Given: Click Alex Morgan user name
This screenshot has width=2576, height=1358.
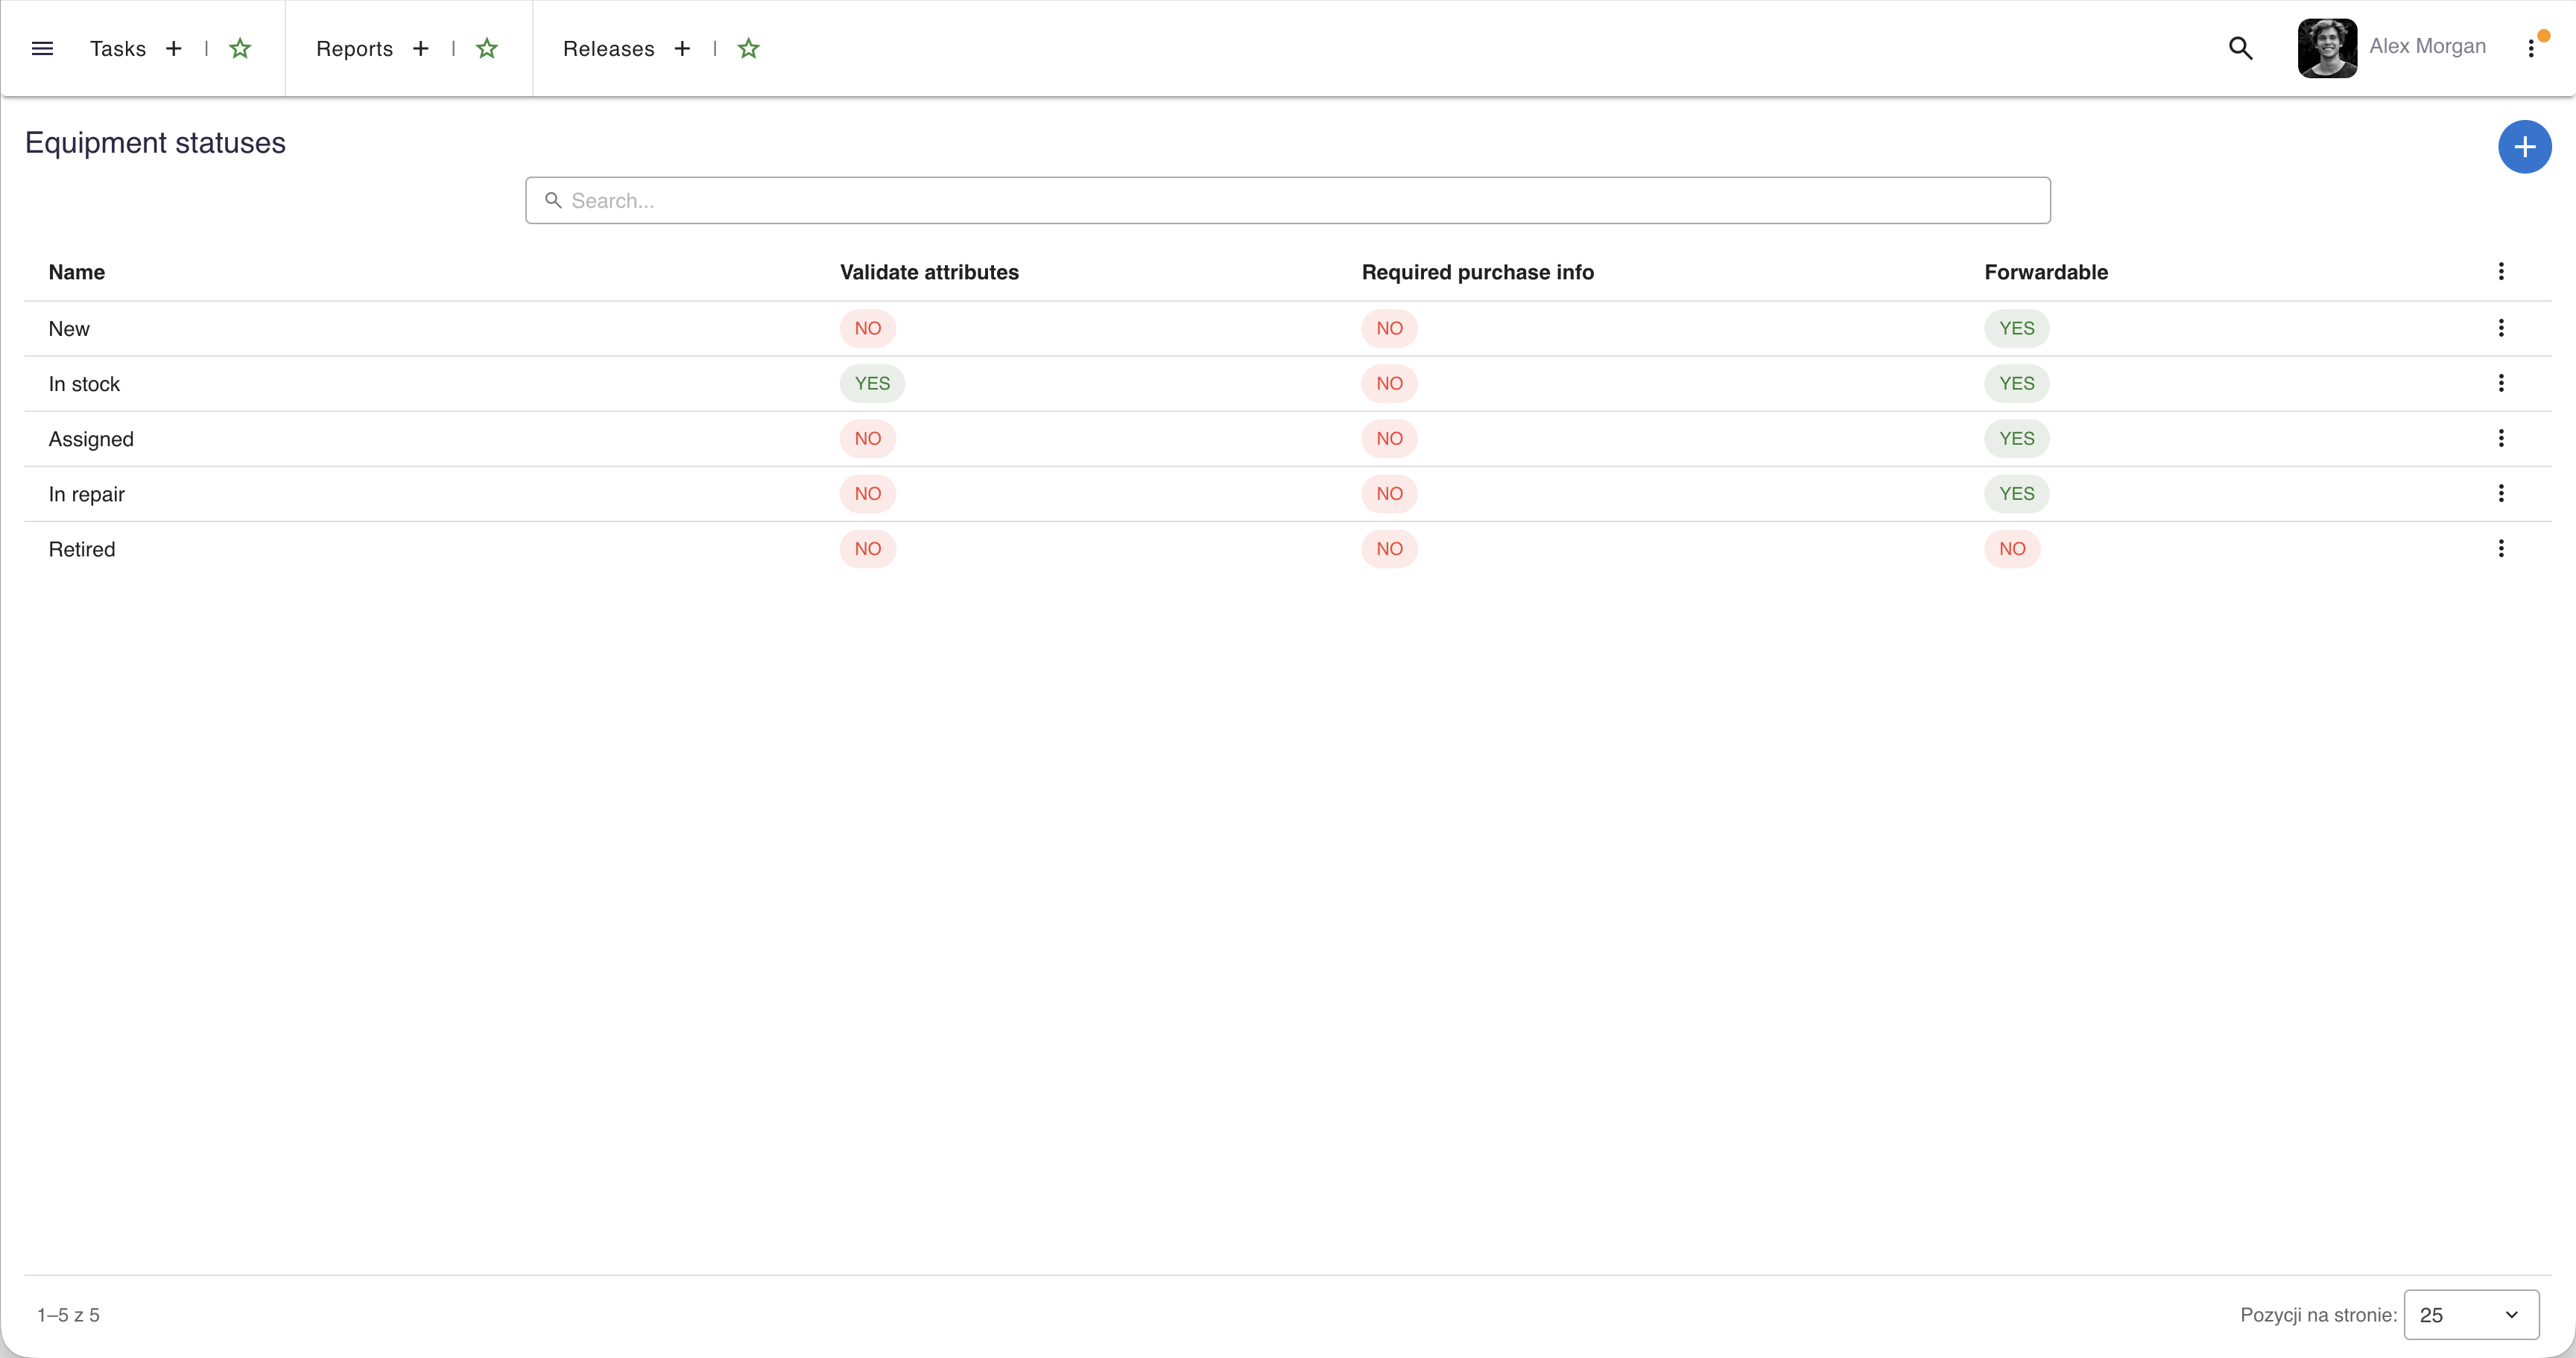Looking at the screenshot, I should click(x=2427, y=46).
